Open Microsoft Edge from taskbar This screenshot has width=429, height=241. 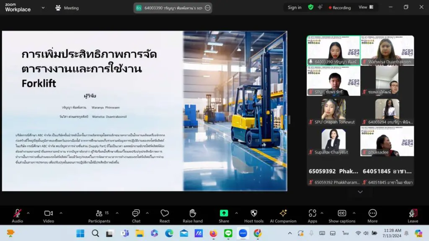click(x=169, y=233)
